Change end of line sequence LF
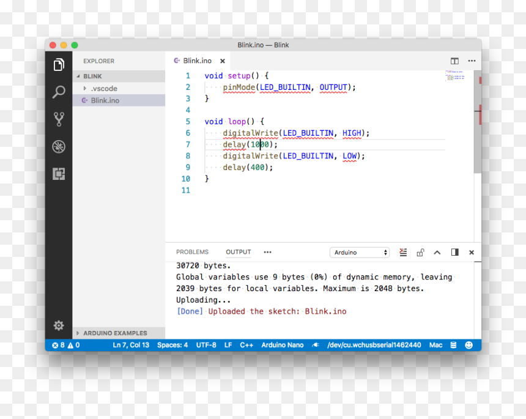526x419 pixels. pyautogui.click(x=228, y=345)
